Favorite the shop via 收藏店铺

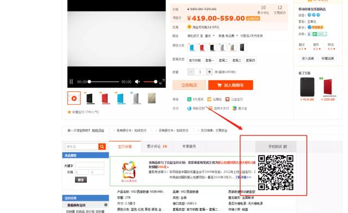coord(327,59)
